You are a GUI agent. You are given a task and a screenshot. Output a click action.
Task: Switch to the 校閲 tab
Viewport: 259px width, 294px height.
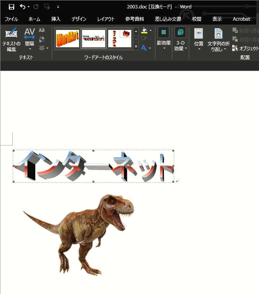coord(196,19)
